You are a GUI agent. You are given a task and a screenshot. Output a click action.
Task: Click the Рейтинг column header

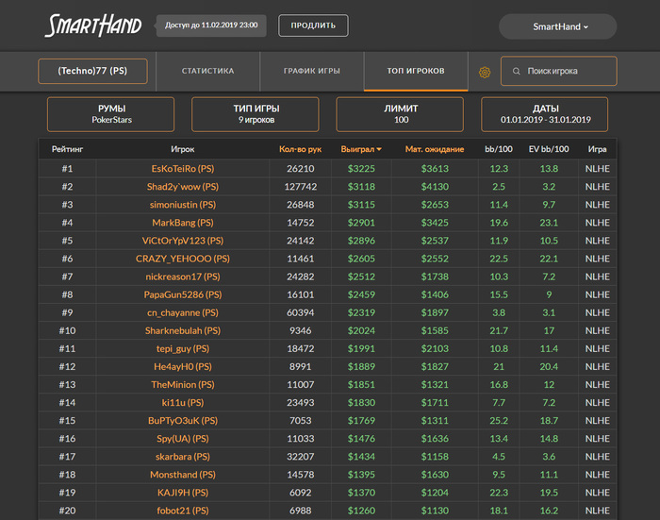pos(67,149)
